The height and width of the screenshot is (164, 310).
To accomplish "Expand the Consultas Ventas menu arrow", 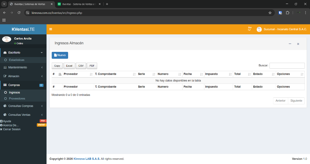I will pyautogui.click(x=42, y=115).
